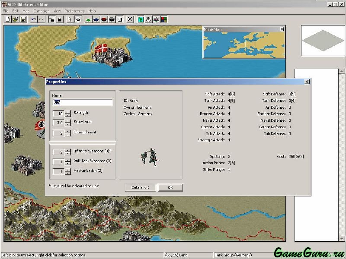The height and width of the screenshot is (259, 346).
Task: Click the Danish flag on the map
Action: point(101,48)
